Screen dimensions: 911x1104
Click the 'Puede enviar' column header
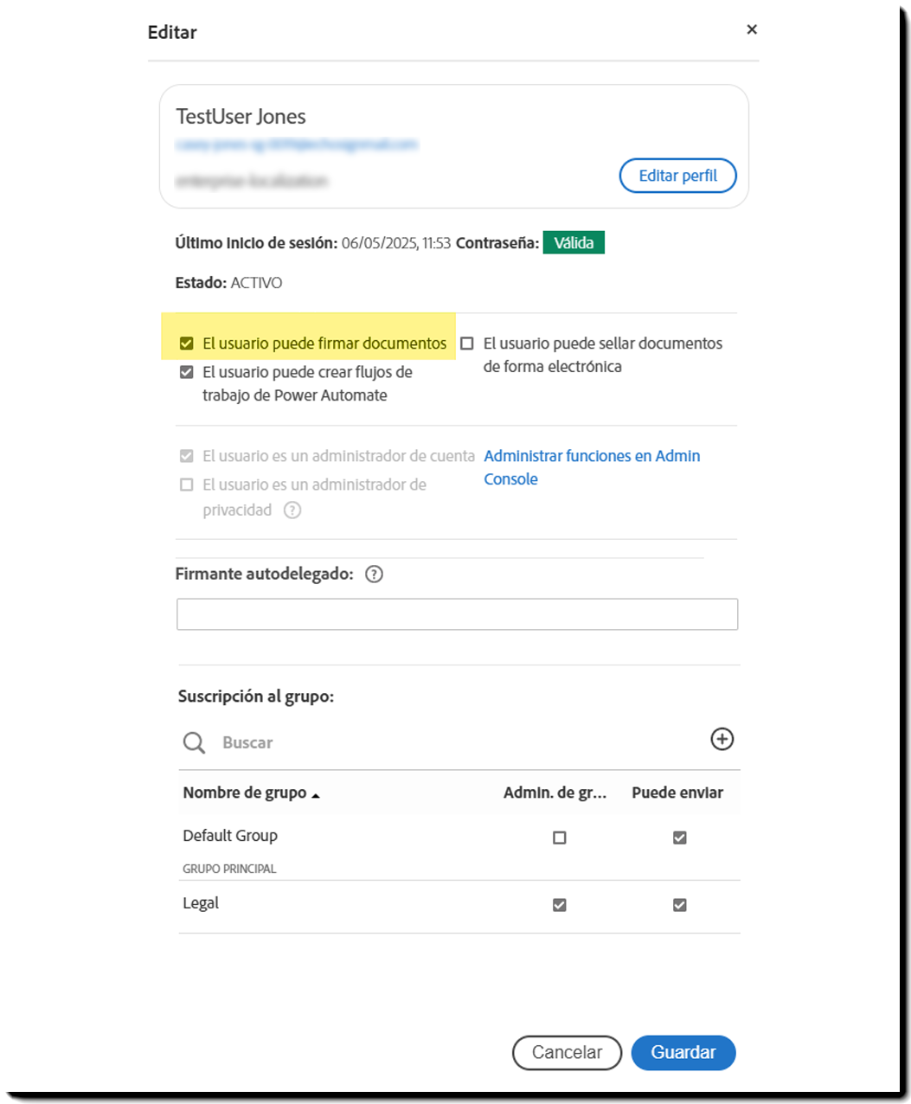coord(677,793)
